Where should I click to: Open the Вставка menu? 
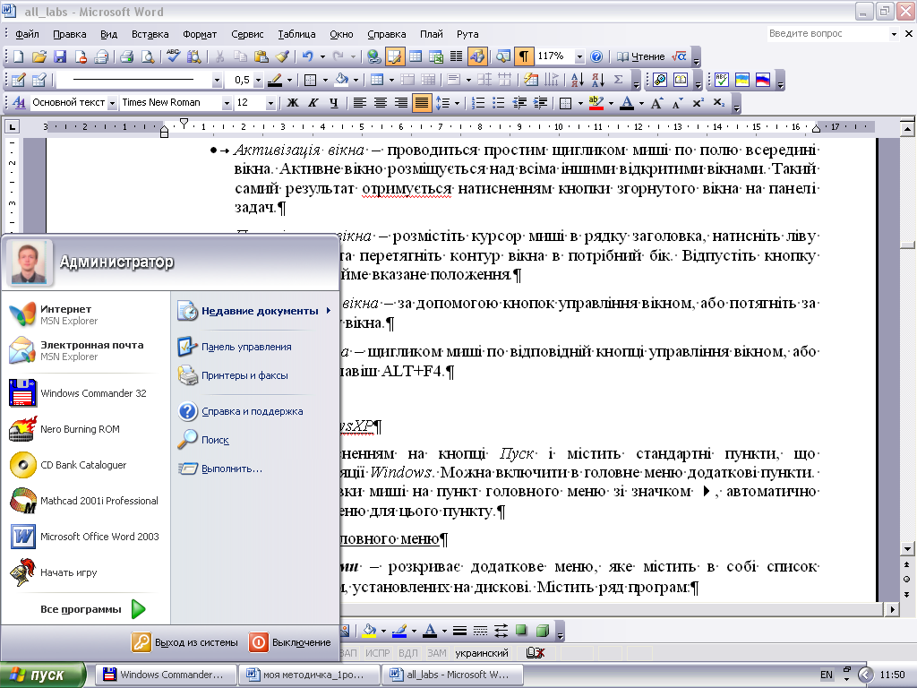tap(150, 34)
